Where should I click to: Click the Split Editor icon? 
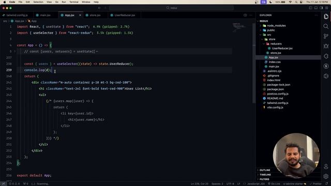click(245, 15)
